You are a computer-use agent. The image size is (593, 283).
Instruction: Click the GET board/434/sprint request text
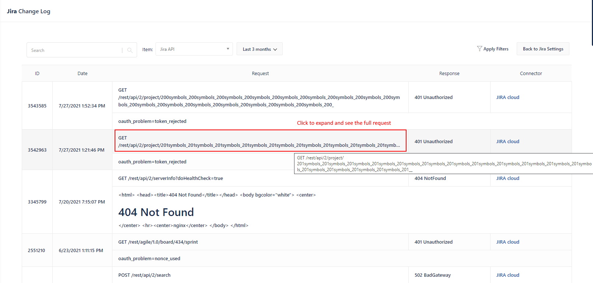pos(158,242)
